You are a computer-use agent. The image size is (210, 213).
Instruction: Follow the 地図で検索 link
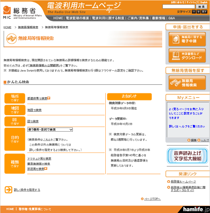tap(34, 110)
